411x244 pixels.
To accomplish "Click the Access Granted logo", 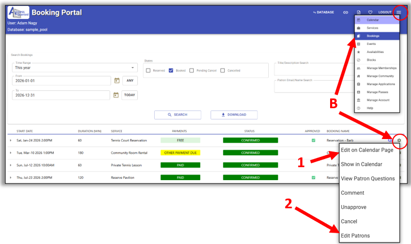I will (18, 12).
